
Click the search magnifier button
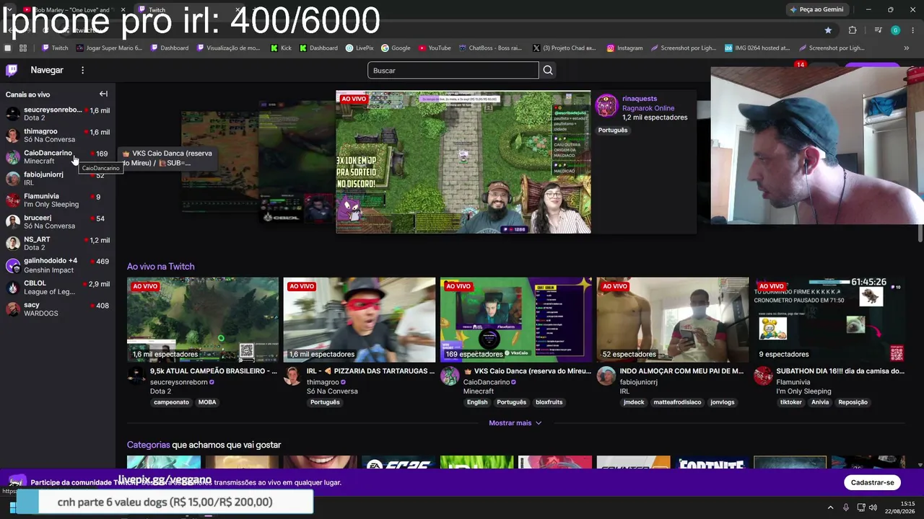click(548, 70)
